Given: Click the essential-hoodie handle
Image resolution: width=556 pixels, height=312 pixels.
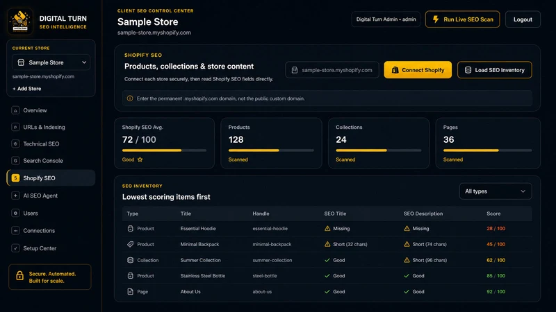Looking at the screenshot, I should pyautogui.click(x=270, y=229).
